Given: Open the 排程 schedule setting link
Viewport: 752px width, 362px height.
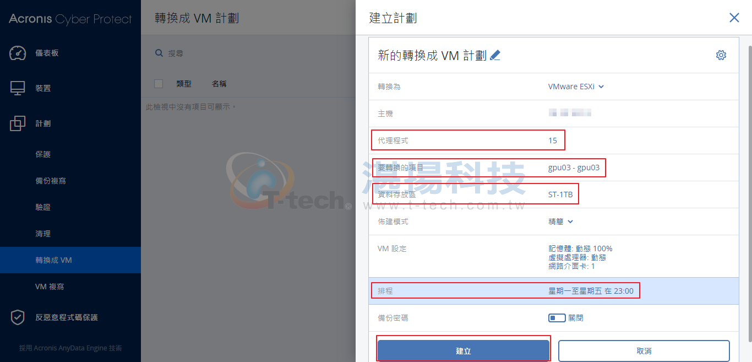Looking at the screenshot, I should (591, 291).
